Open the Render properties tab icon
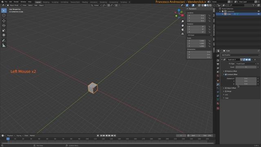Viewport: 261px width, 147px height. [218, 60]
